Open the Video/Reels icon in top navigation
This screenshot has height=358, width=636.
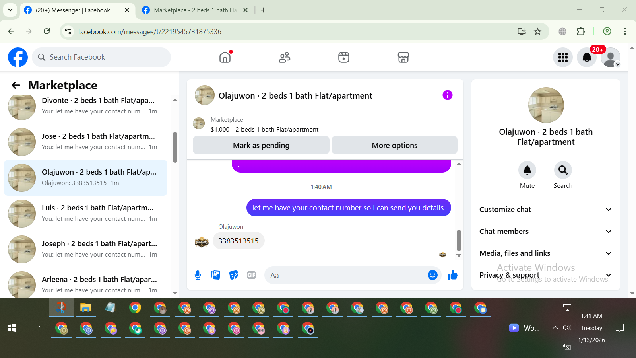pyautogui.click(x=344, y=57)
